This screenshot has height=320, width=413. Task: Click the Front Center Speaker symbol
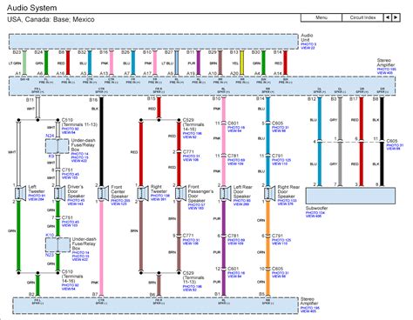point(103,193)
